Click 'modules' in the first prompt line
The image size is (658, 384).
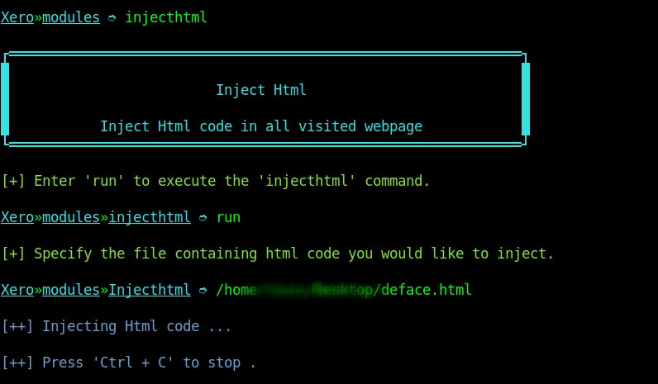(x=71, y=17)
